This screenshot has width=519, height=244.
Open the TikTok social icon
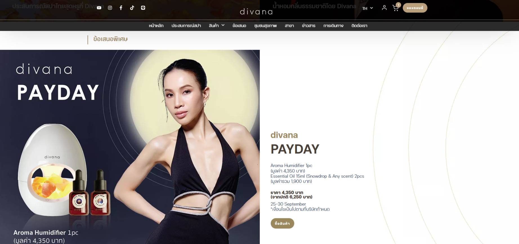pos(132,8)
